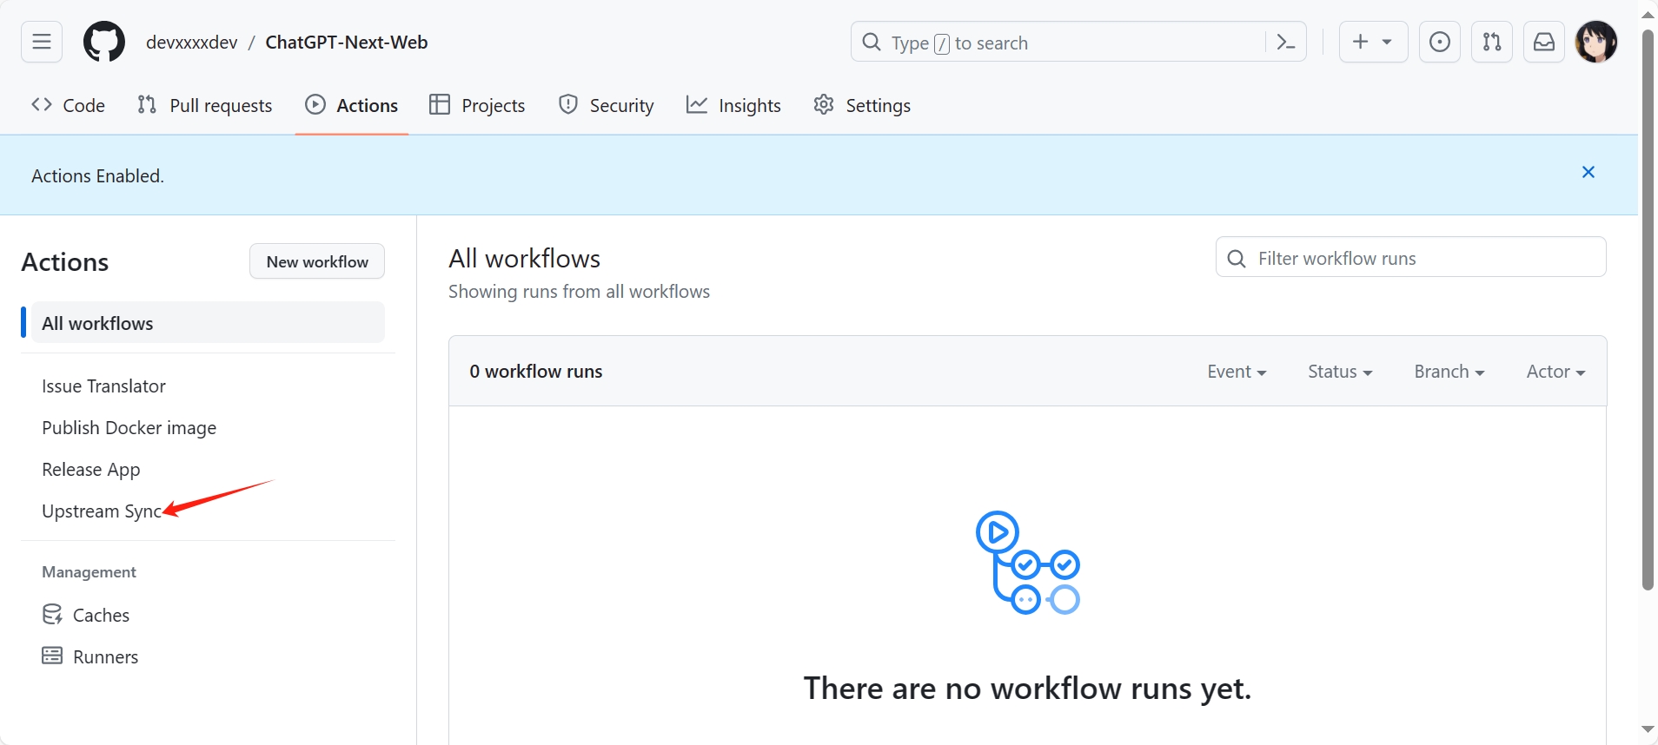Viewport: 1658px width, 745px height.
Task: Open Caches under Management
Action: point(85,615)
